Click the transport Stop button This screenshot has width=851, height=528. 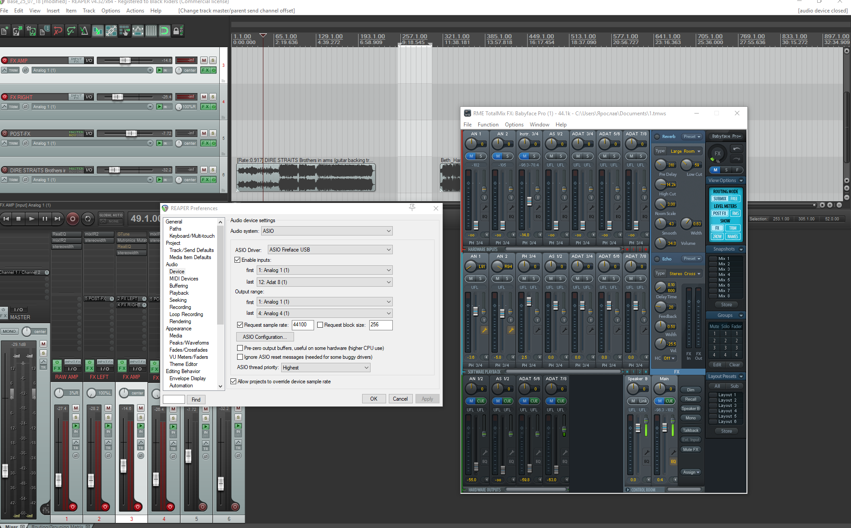[18, 219]
